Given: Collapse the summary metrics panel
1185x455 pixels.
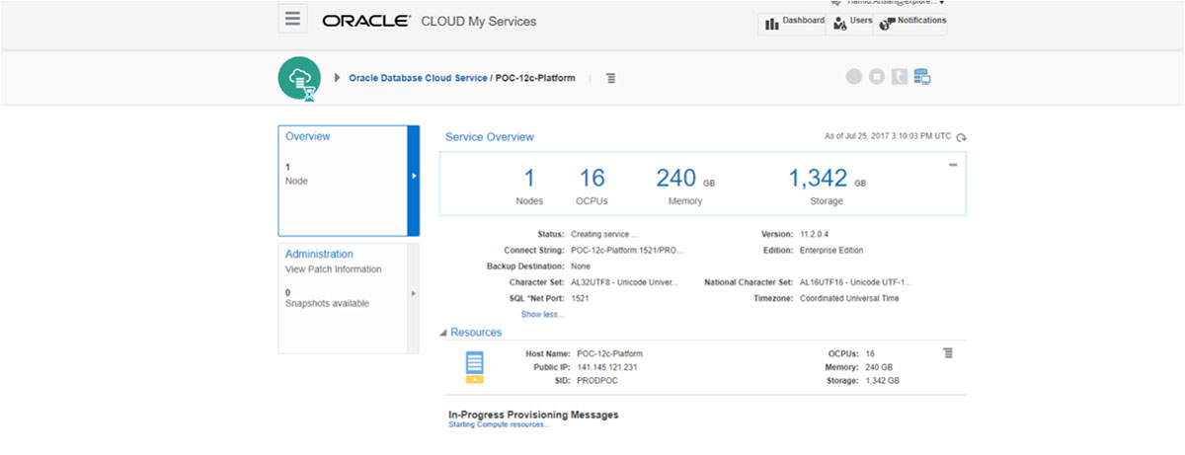Looking at the screenshot, I should click(x=953, y=165).
